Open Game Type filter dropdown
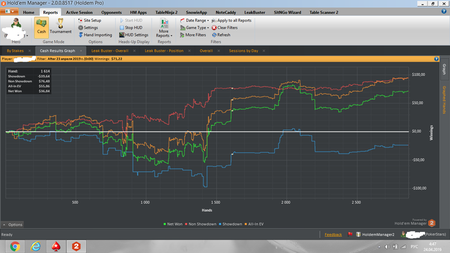Screen dimensions: 450x253 (194, 28)
